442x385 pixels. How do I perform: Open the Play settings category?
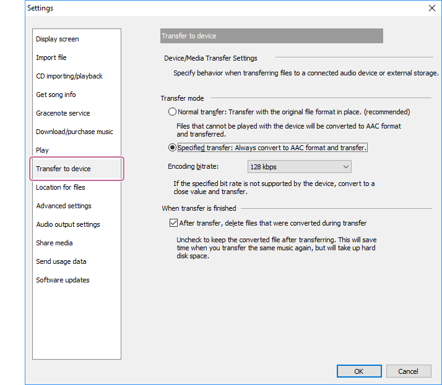tap(42, 150)
